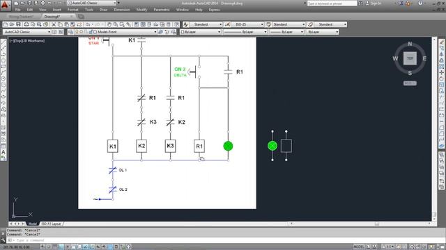The image size is (446, 250).
Task: Select the Pan hand tool
Action: (109, 25)
